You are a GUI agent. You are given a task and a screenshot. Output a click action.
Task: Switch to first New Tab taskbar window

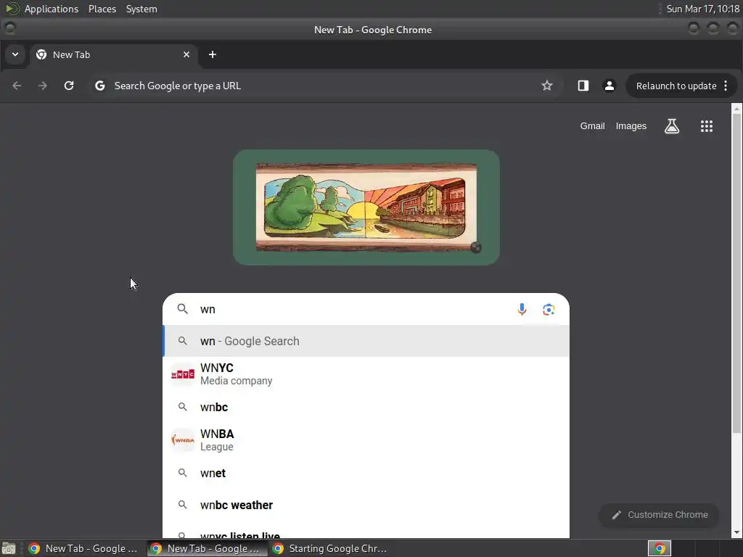point(83,548)
